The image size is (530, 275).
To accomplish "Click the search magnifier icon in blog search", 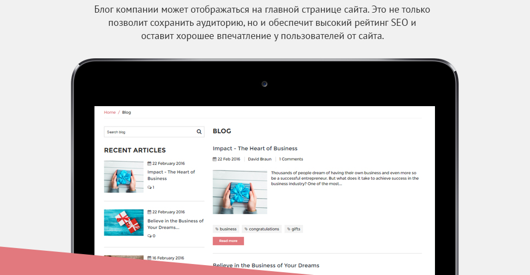I will click(199, 132).
